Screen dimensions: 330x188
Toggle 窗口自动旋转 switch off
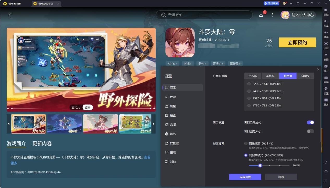click(310, 122)
